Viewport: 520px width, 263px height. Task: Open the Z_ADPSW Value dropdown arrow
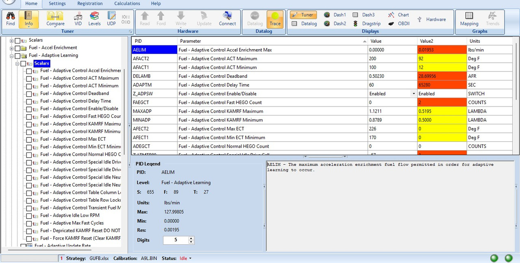tap(414, 93)
